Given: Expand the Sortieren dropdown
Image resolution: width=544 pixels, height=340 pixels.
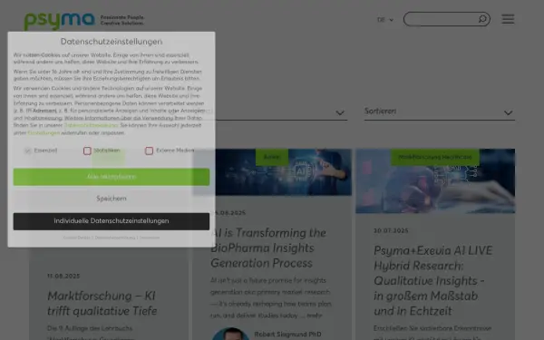Looking at the screenshot, I should (x=440, y=112).
